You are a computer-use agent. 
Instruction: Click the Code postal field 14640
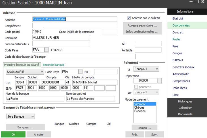click(38, 31)
